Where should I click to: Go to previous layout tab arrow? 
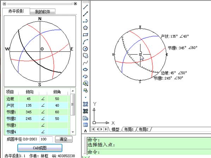point(98,129)
